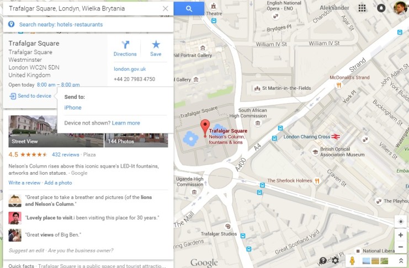Choose iPhone in the Send to popup

click(73, 108)
